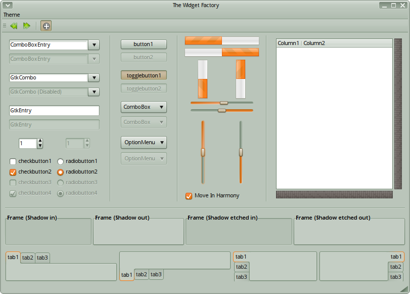Decrease the enabled spin button value
This screenshot has height=294, width=410.
[x=40, y=146]
